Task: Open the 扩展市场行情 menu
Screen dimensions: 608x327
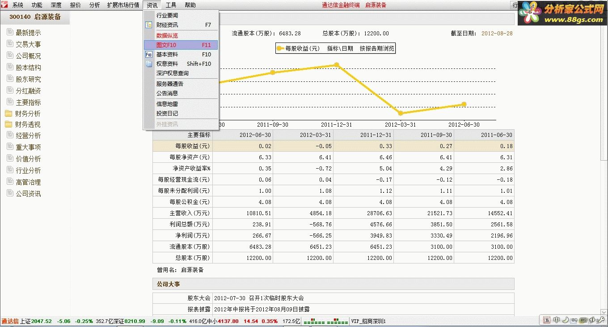Action: [123, 5]
